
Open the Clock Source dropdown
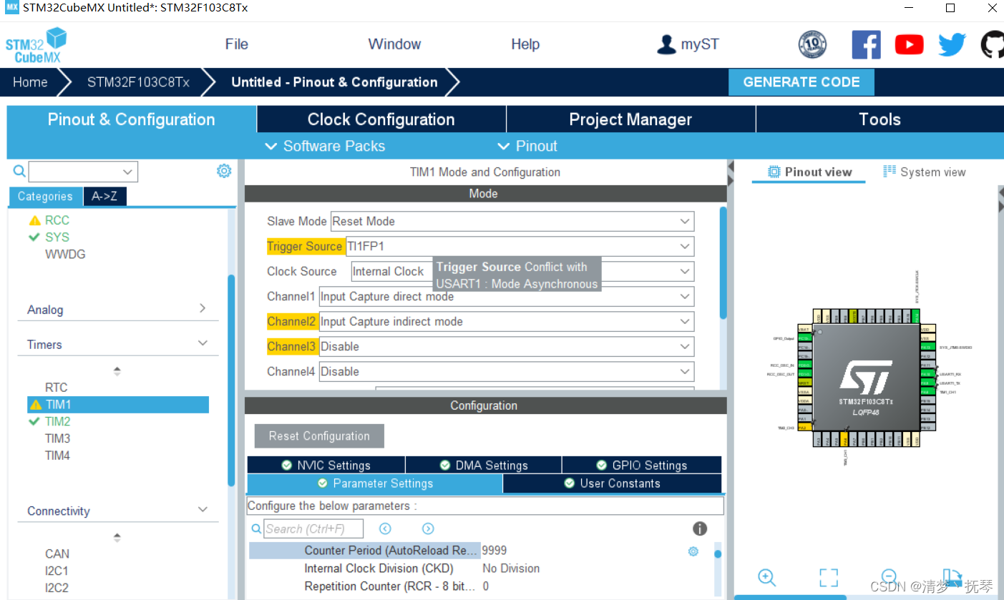click(x=522, y=272)
